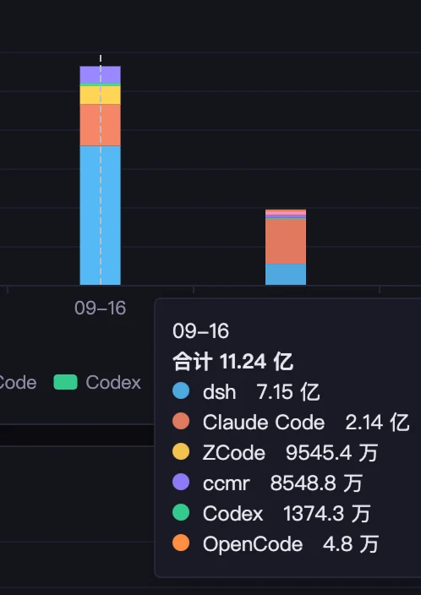Click the 'Codex 1374.3 万' tooltip row
Image resolution: width=421 pixels, height=595 pixels.
pos(271,513)
